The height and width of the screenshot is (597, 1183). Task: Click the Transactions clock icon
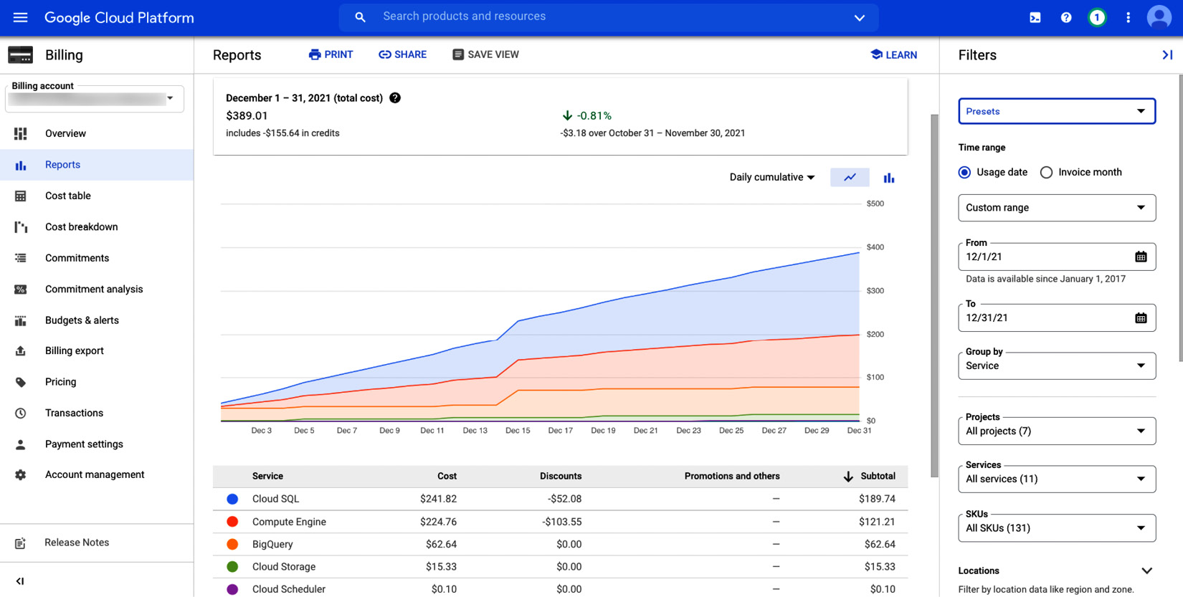pyautogui.click(x=20, y=413)
